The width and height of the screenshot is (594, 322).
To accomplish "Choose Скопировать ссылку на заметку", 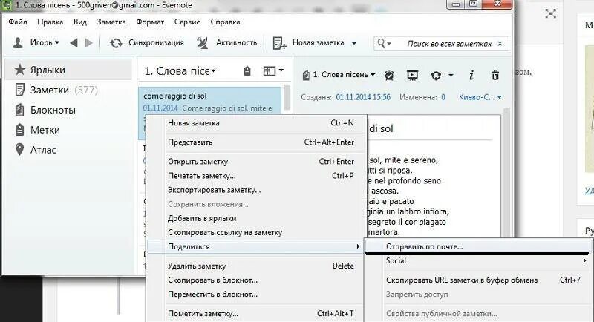I will coord(256,232).
